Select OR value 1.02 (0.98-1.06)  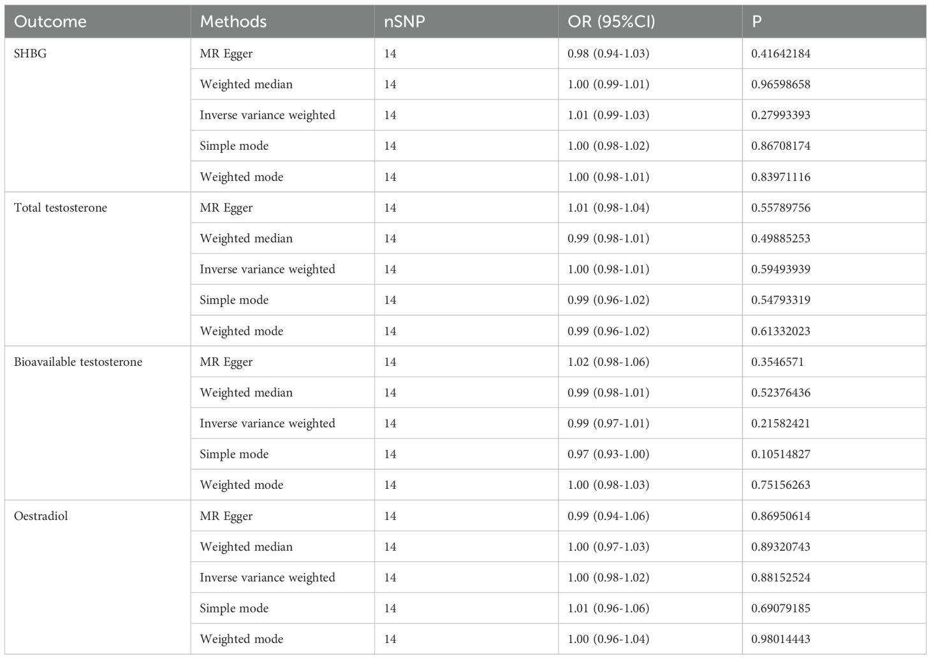tap(608, 362)
